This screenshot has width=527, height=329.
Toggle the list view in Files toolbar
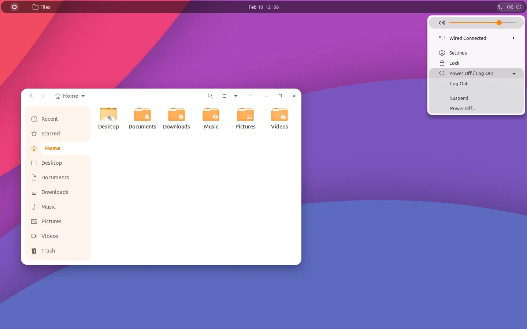pos(224,96)
